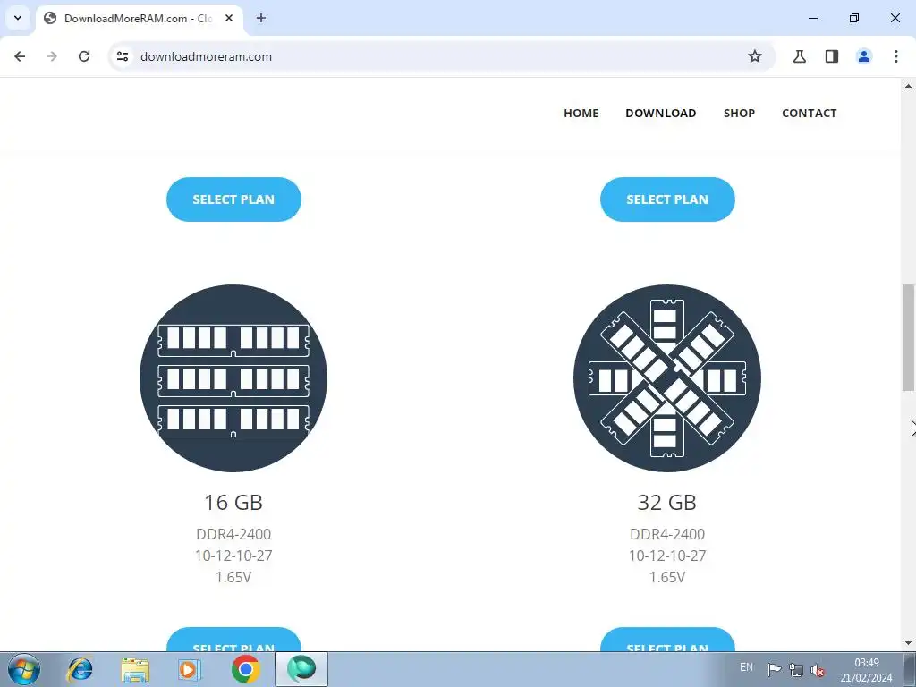Screen dimensions: 916x687
Task: Bookmark this page with the star icon
Action: click(x=755, y=56)
